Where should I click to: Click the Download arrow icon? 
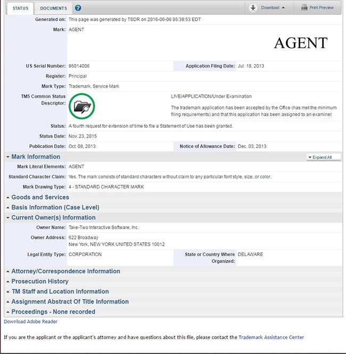253,7
